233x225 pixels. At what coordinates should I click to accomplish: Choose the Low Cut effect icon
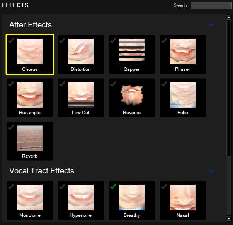click(81, 95)
